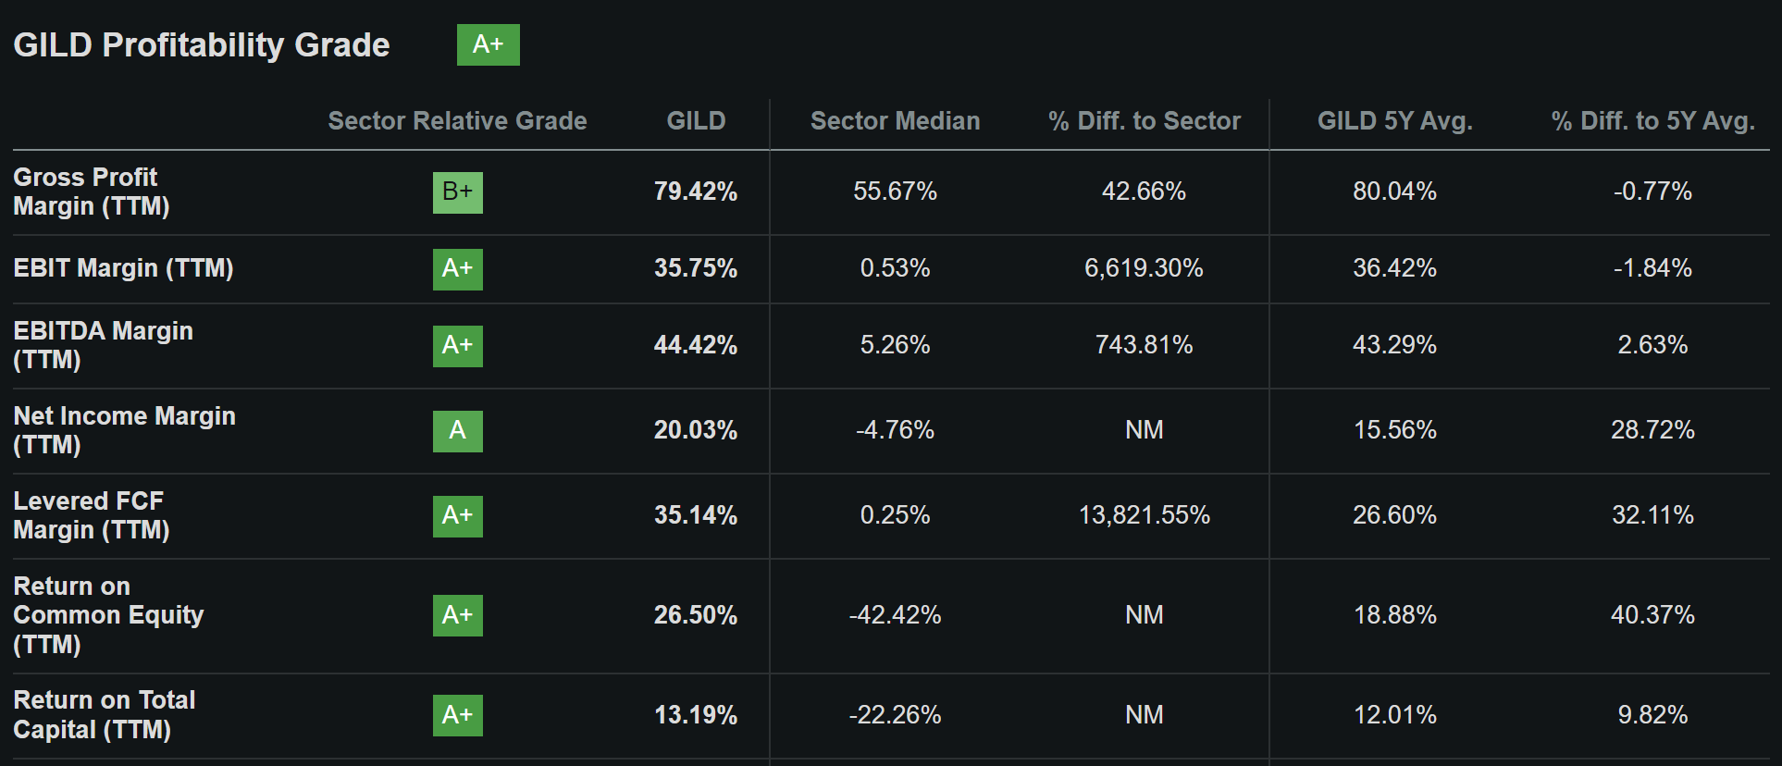Select the % Diff. to Sector column header
1782x766 pixels.
tap(1144, 121)
